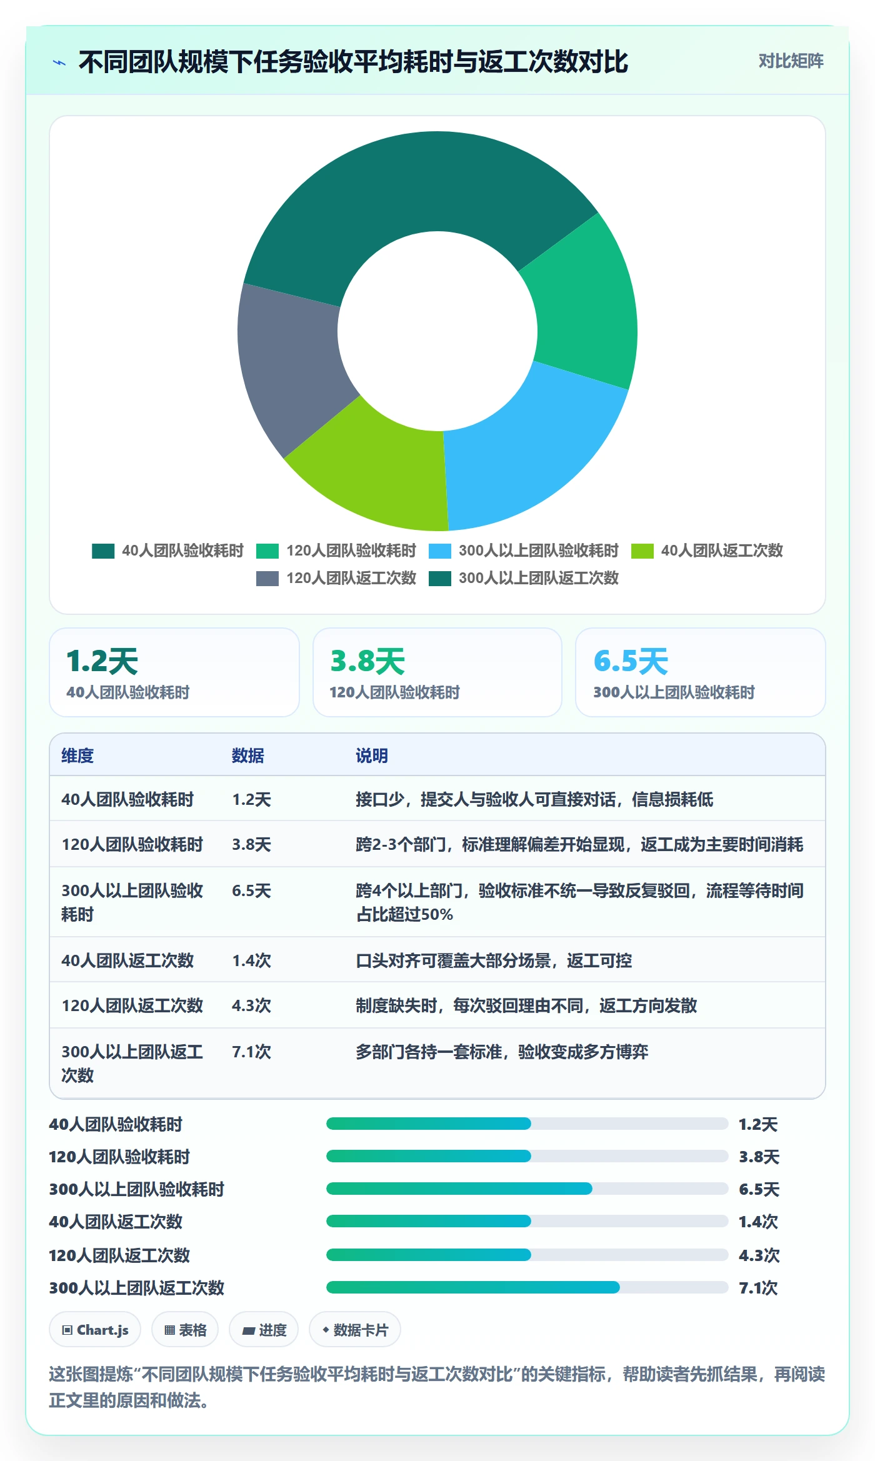Click the 1.4次 value beside the progress bar
875x1461 pixels.
click(x=758, y=1221)
